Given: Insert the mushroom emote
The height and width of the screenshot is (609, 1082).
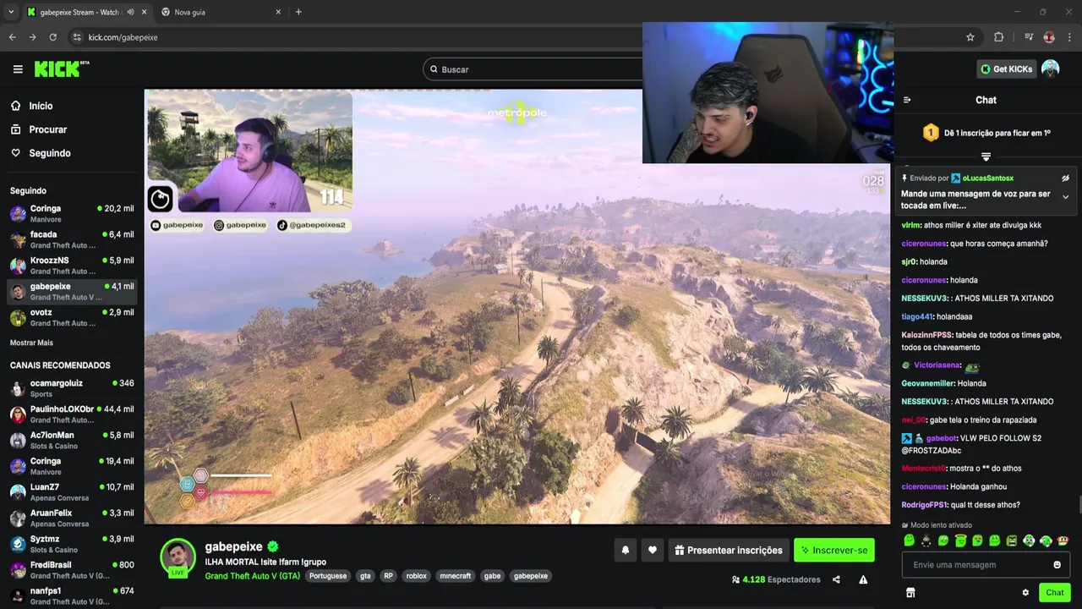Looking at the screenshot, I should click(1063, 540).
